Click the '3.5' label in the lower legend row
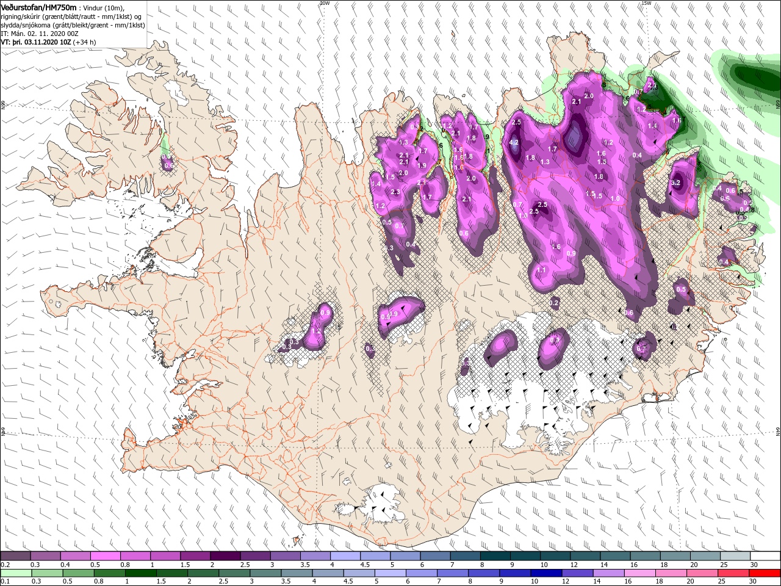 (x=284, y=582)
